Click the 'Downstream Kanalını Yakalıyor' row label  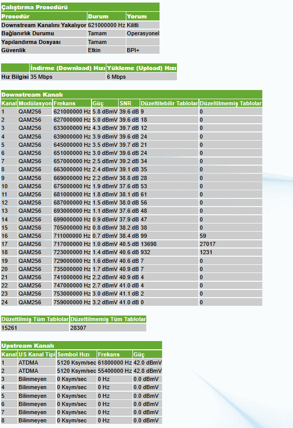click(43, 25)
